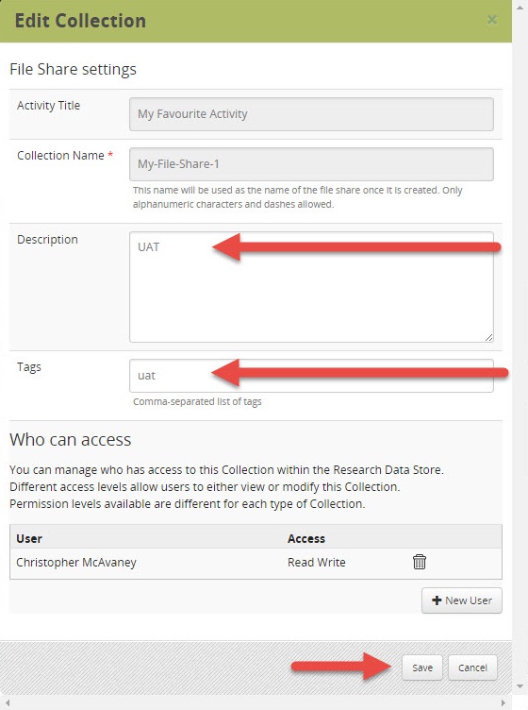Viewport: 528px width, 710px height.
Task: Close the Edit Collection dialog
Action: pos(492,20)
